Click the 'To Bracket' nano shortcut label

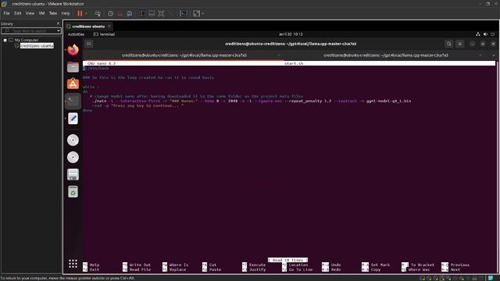tap(422, 265)
